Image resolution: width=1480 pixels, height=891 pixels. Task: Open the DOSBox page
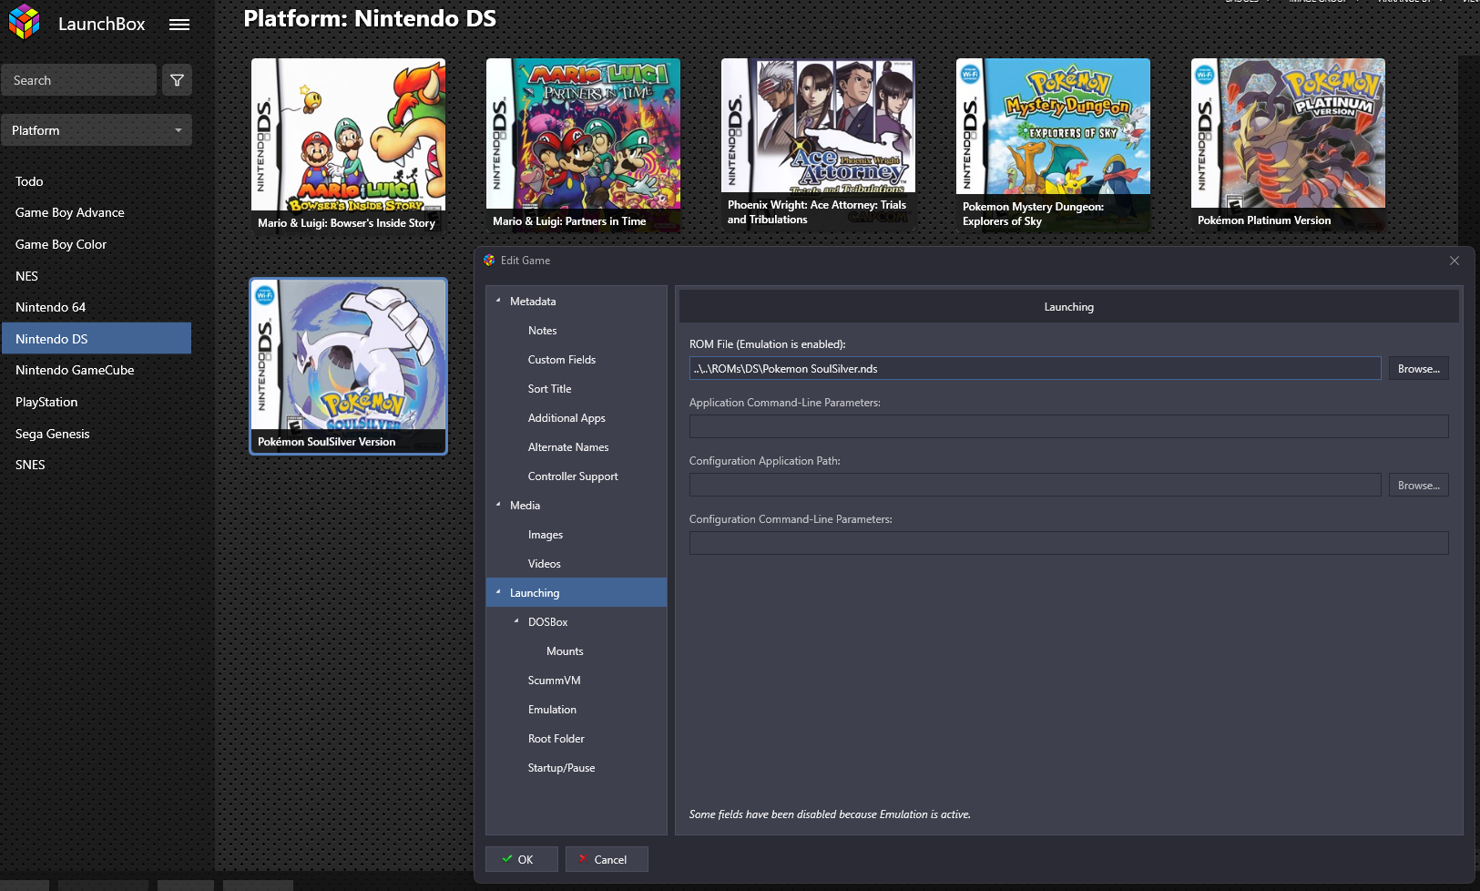tap(548, 622)
